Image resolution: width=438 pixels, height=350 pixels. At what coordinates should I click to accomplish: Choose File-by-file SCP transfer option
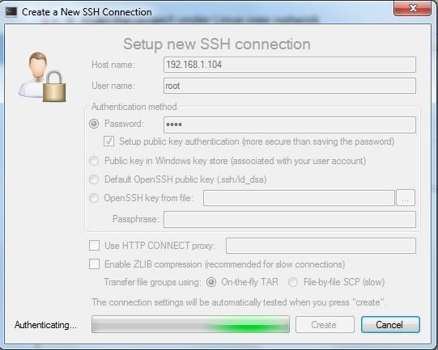coord(293,282)
